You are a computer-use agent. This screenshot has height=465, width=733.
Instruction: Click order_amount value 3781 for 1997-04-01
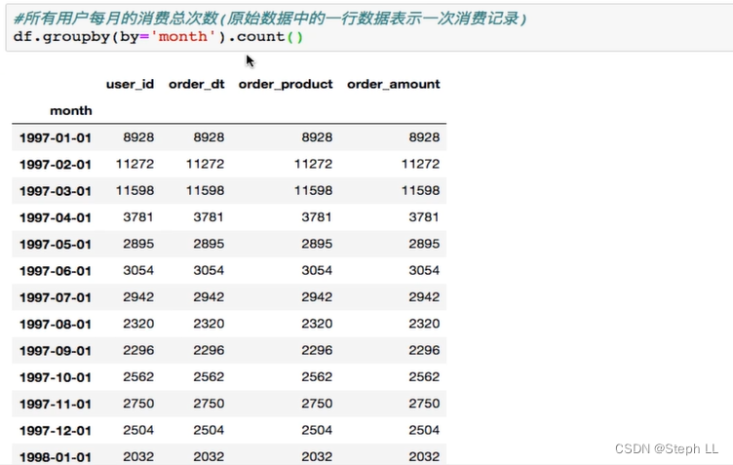click(424, 217)
